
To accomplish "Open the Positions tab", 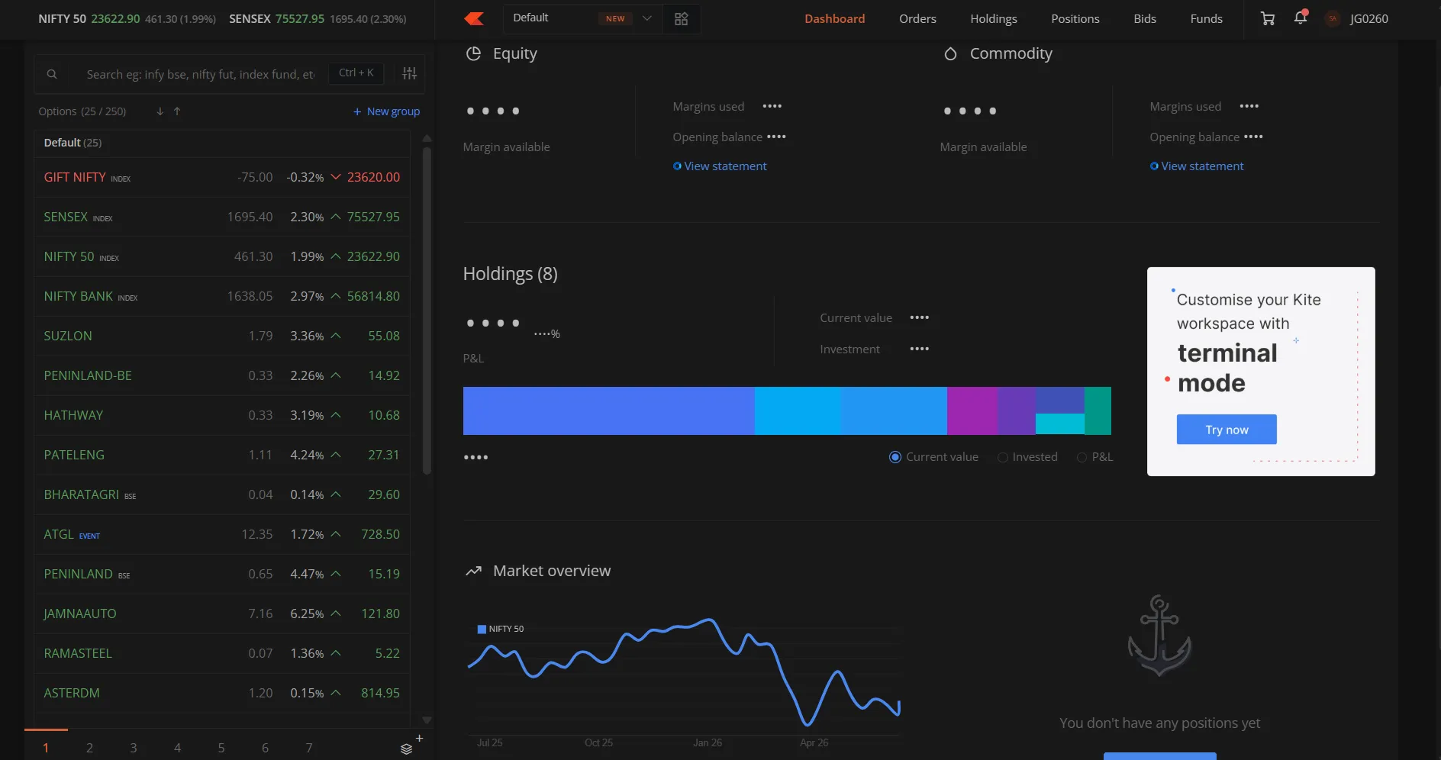I will pos(1075,19).
